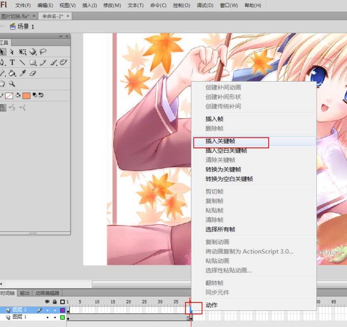Open the 控制(O) menu
347x327 pixels.
pyautogui.click(x=182, y=5)
